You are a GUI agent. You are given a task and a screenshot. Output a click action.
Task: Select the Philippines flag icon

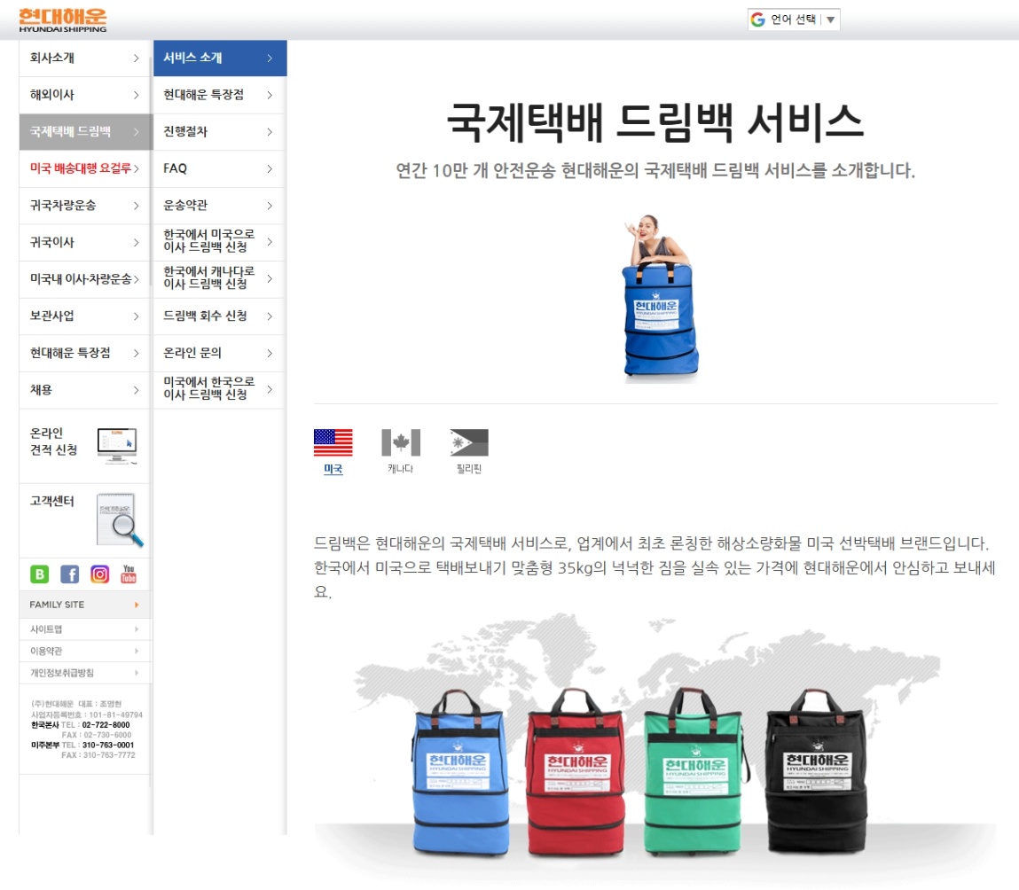click(468, 442)
